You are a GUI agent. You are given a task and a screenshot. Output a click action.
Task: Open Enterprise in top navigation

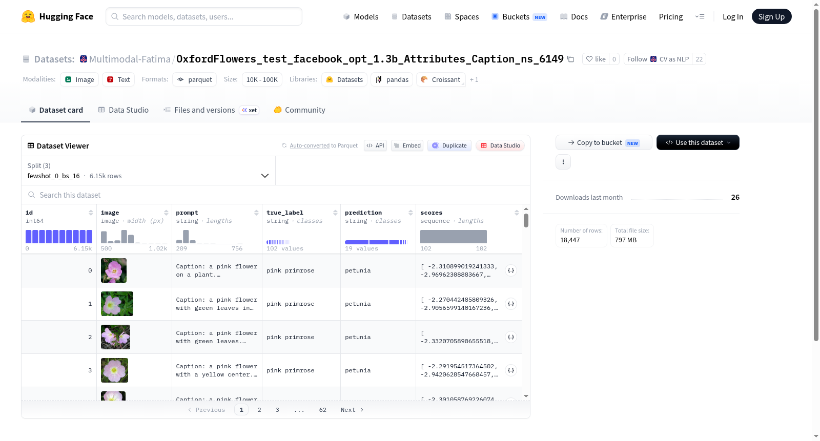click(x=623, y=16)
